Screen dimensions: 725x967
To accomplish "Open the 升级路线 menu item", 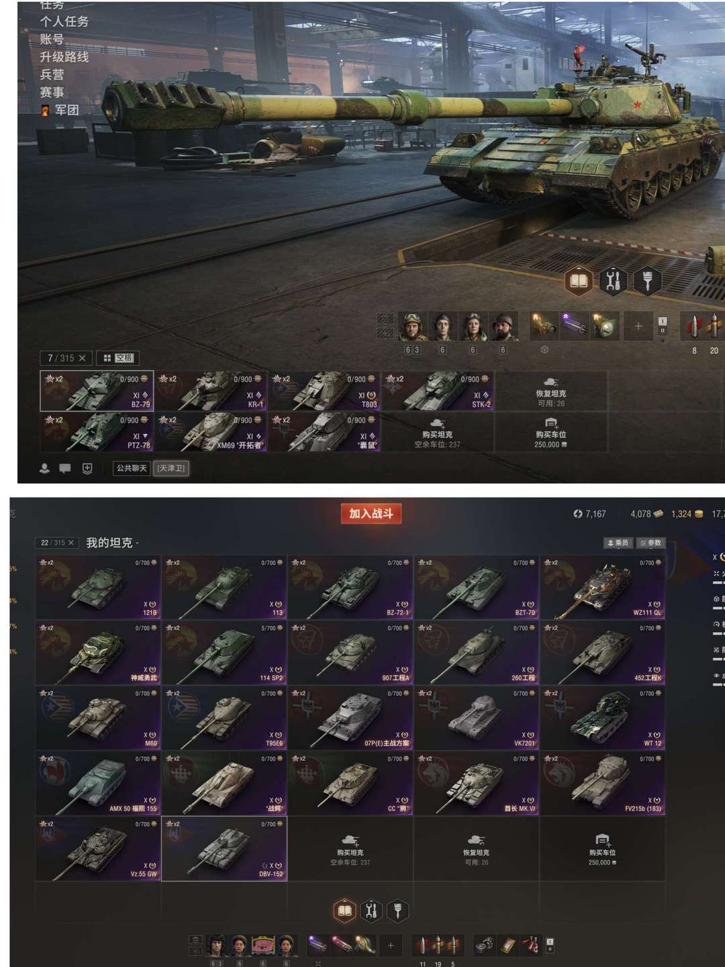I will tap(64, 57).
